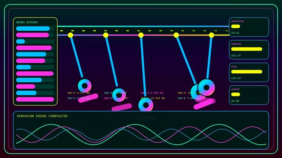
Task: Click the DAMPING label
Action: point(236,44)
